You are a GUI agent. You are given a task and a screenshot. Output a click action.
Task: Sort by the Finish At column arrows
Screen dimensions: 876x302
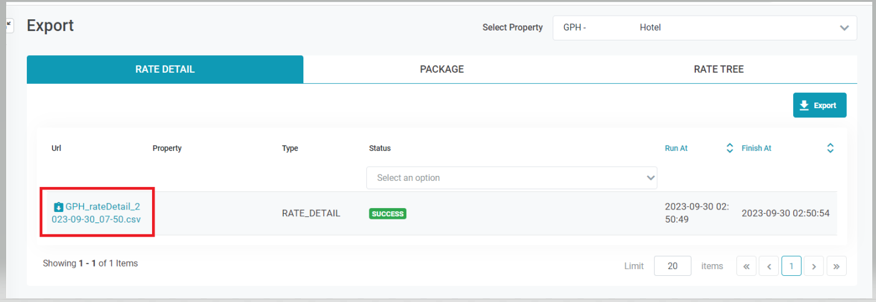(830, 149)
